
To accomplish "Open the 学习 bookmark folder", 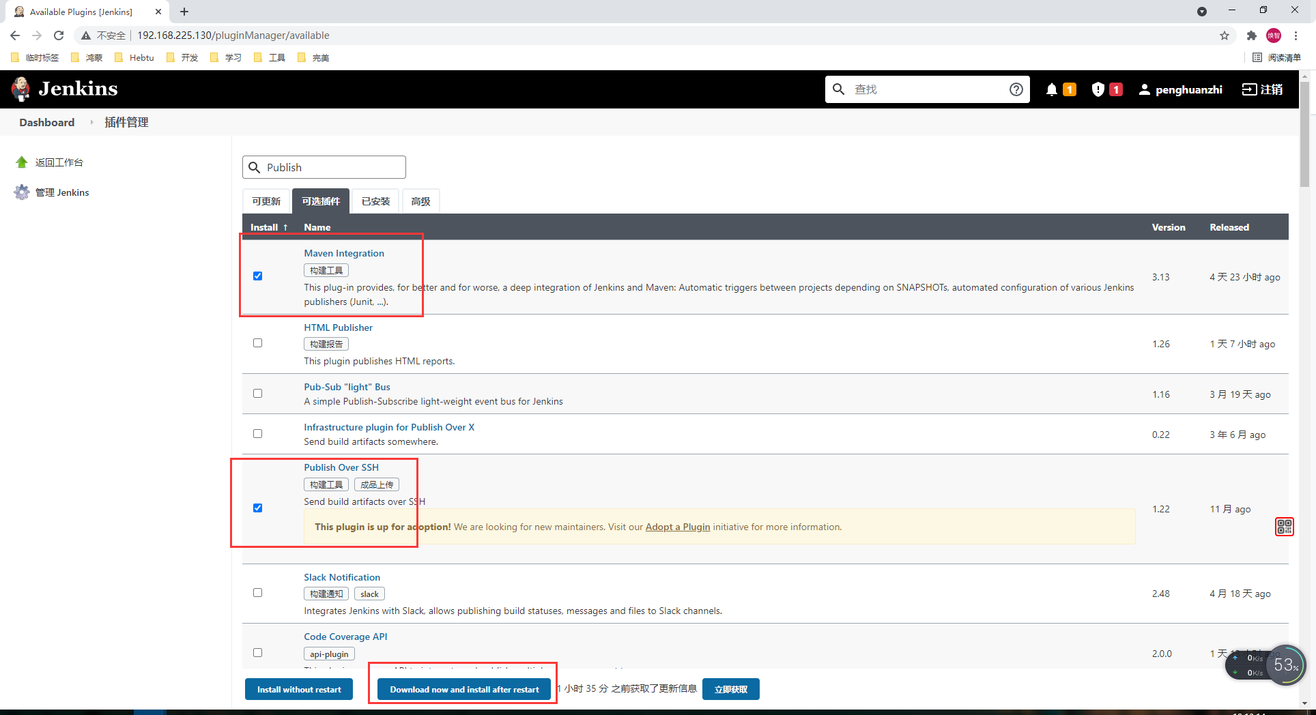I will pyautogui.click(x=226, y=58).
